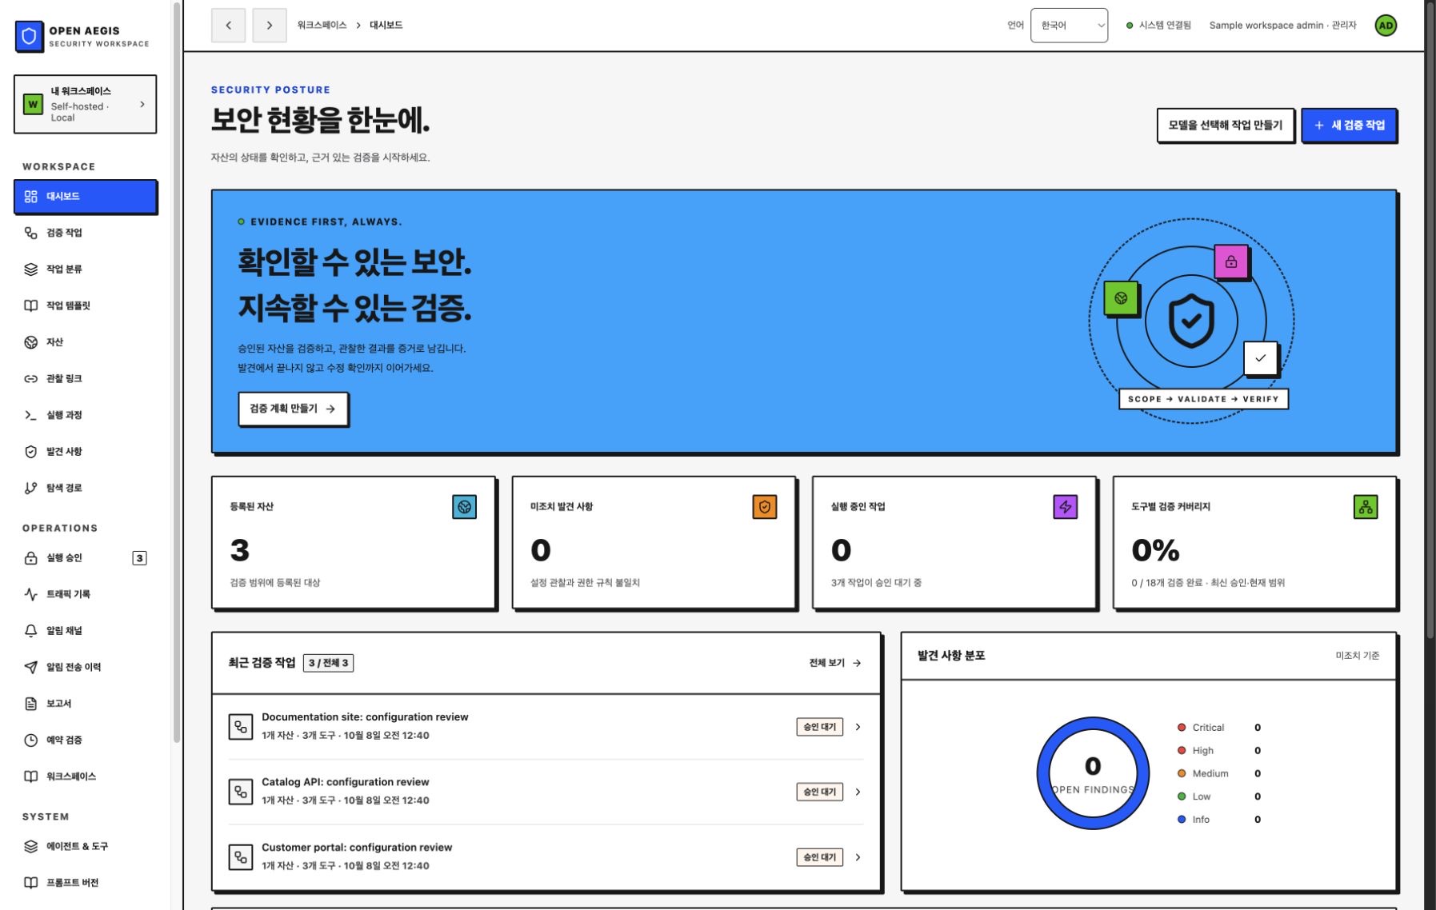The width and height of the screenshot is (1436, 910).
Task: Click the 실행 승인 count badge 3
Action: [x=139, y=558]
